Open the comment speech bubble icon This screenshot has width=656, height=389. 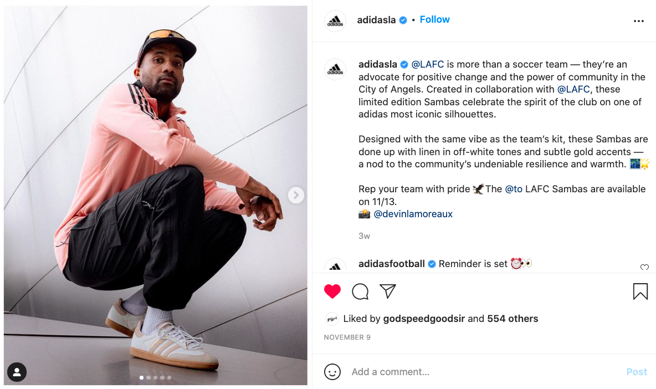point(360,291)
